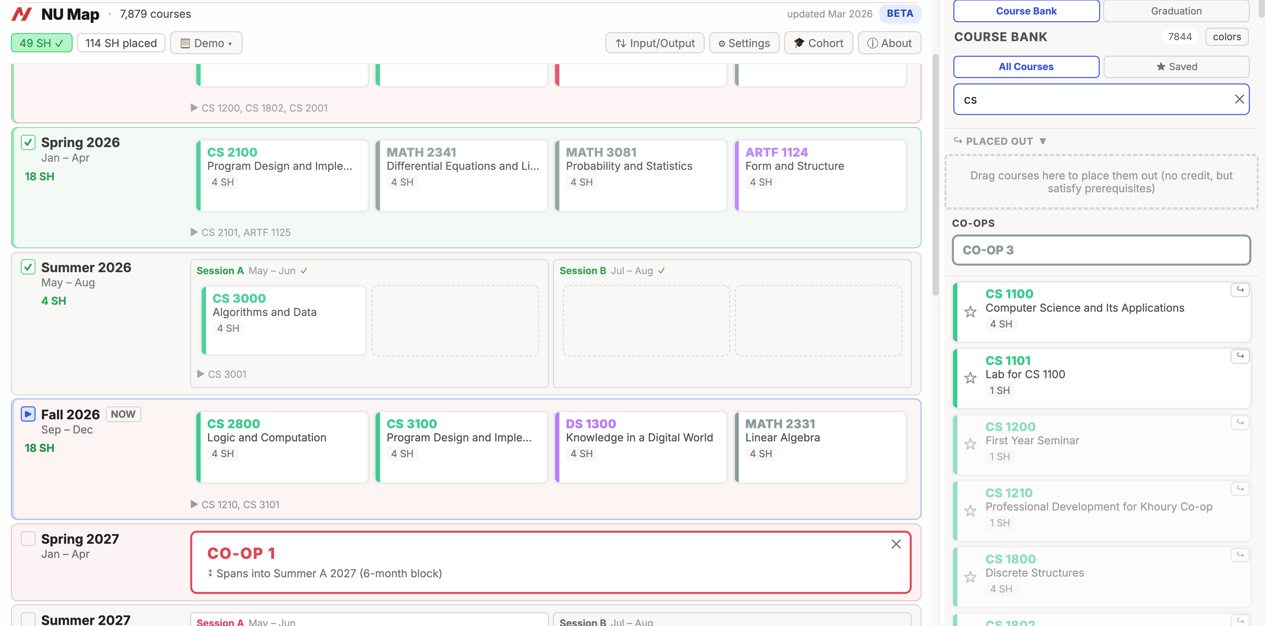Click the BETA badge
The height and width of the screenshot is (626, 1265).
[x=900, y=14]
